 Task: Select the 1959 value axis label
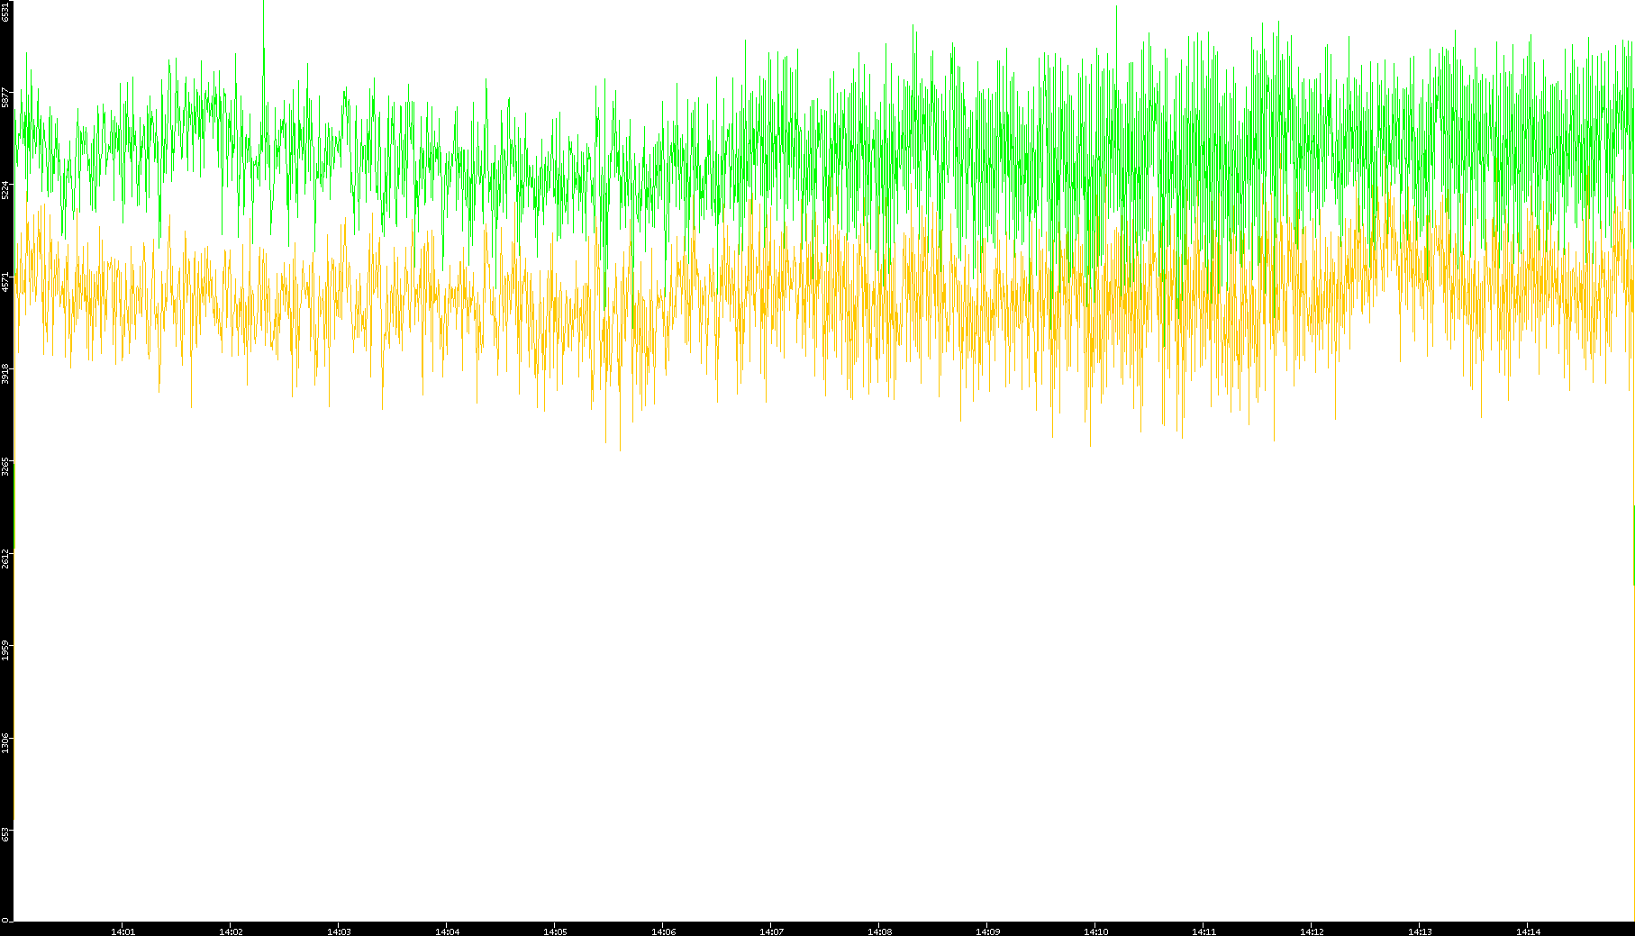click(x=5, y=650)
